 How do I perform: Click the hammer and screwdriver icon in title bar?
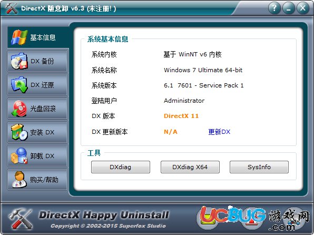12,8
